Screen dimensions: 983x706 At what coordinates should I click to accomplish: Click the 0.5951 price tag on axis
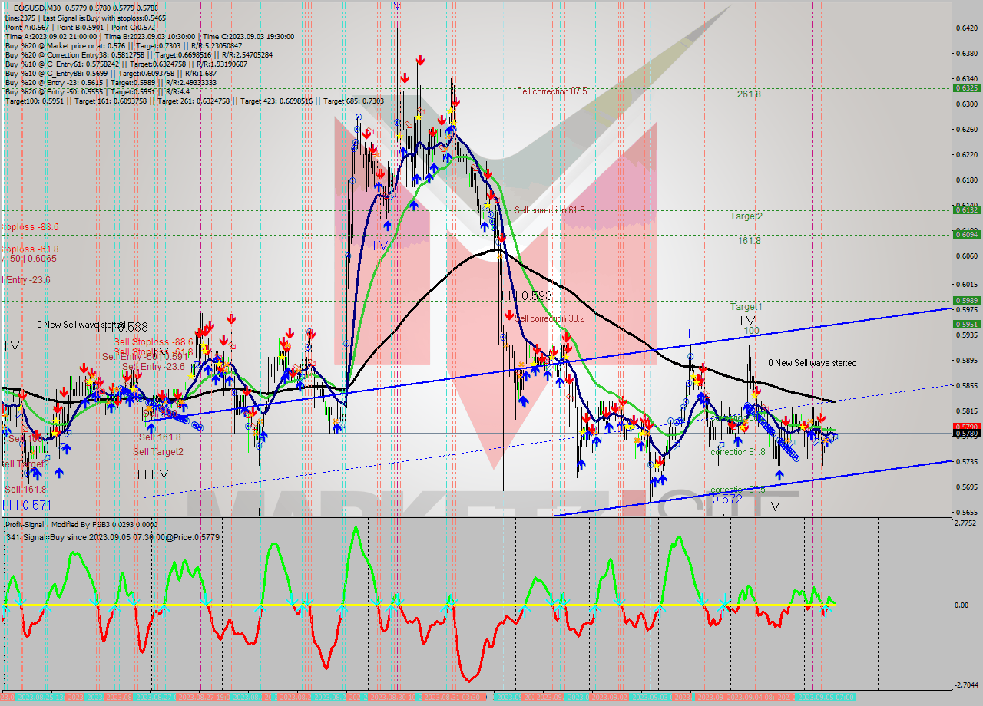point(965,324)
